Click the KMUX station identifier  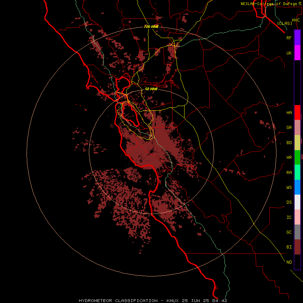pyautogui.click(x=174, y=301)
